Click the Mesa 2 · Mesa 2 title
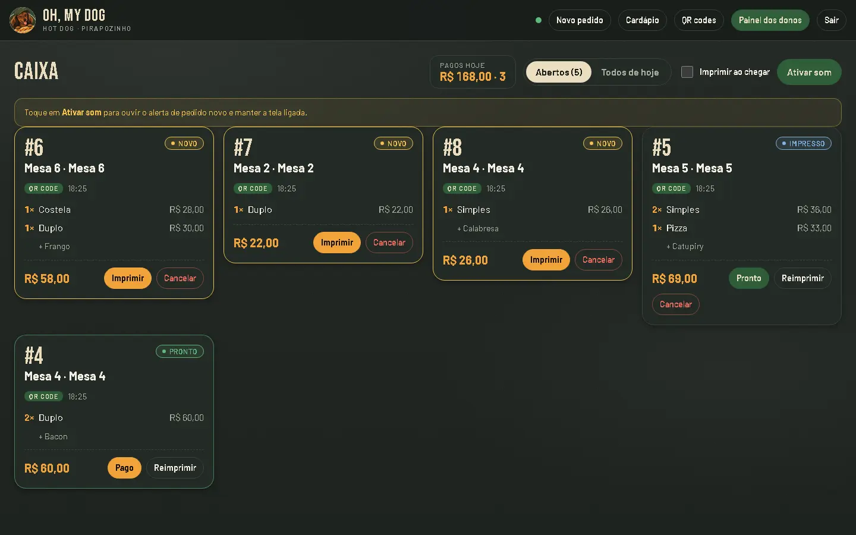The image size is (856, 535). [x=273, y=168]
